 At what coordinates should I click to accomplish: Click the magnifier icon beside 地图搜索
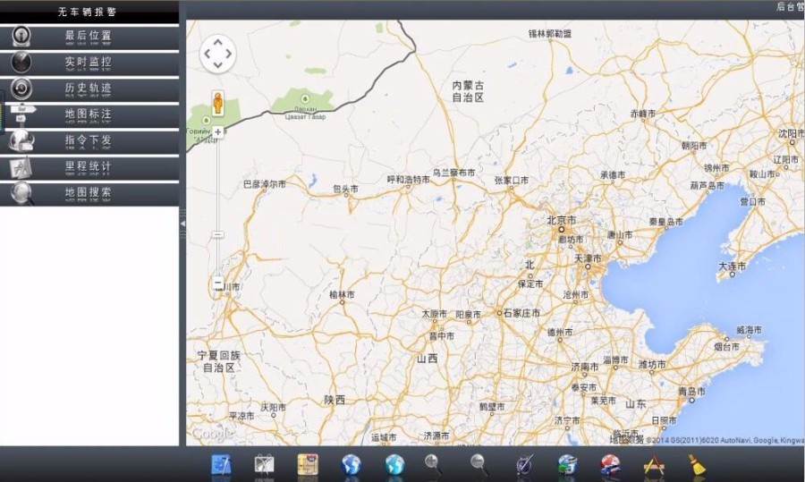click(22, 192)
